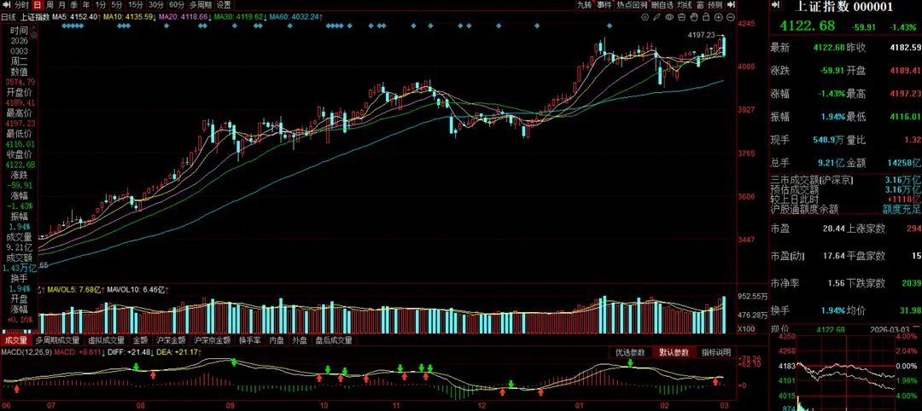The image size is (922, 411).
Task: Select the 盘后成交量 tab
Action: pos(334,340)
